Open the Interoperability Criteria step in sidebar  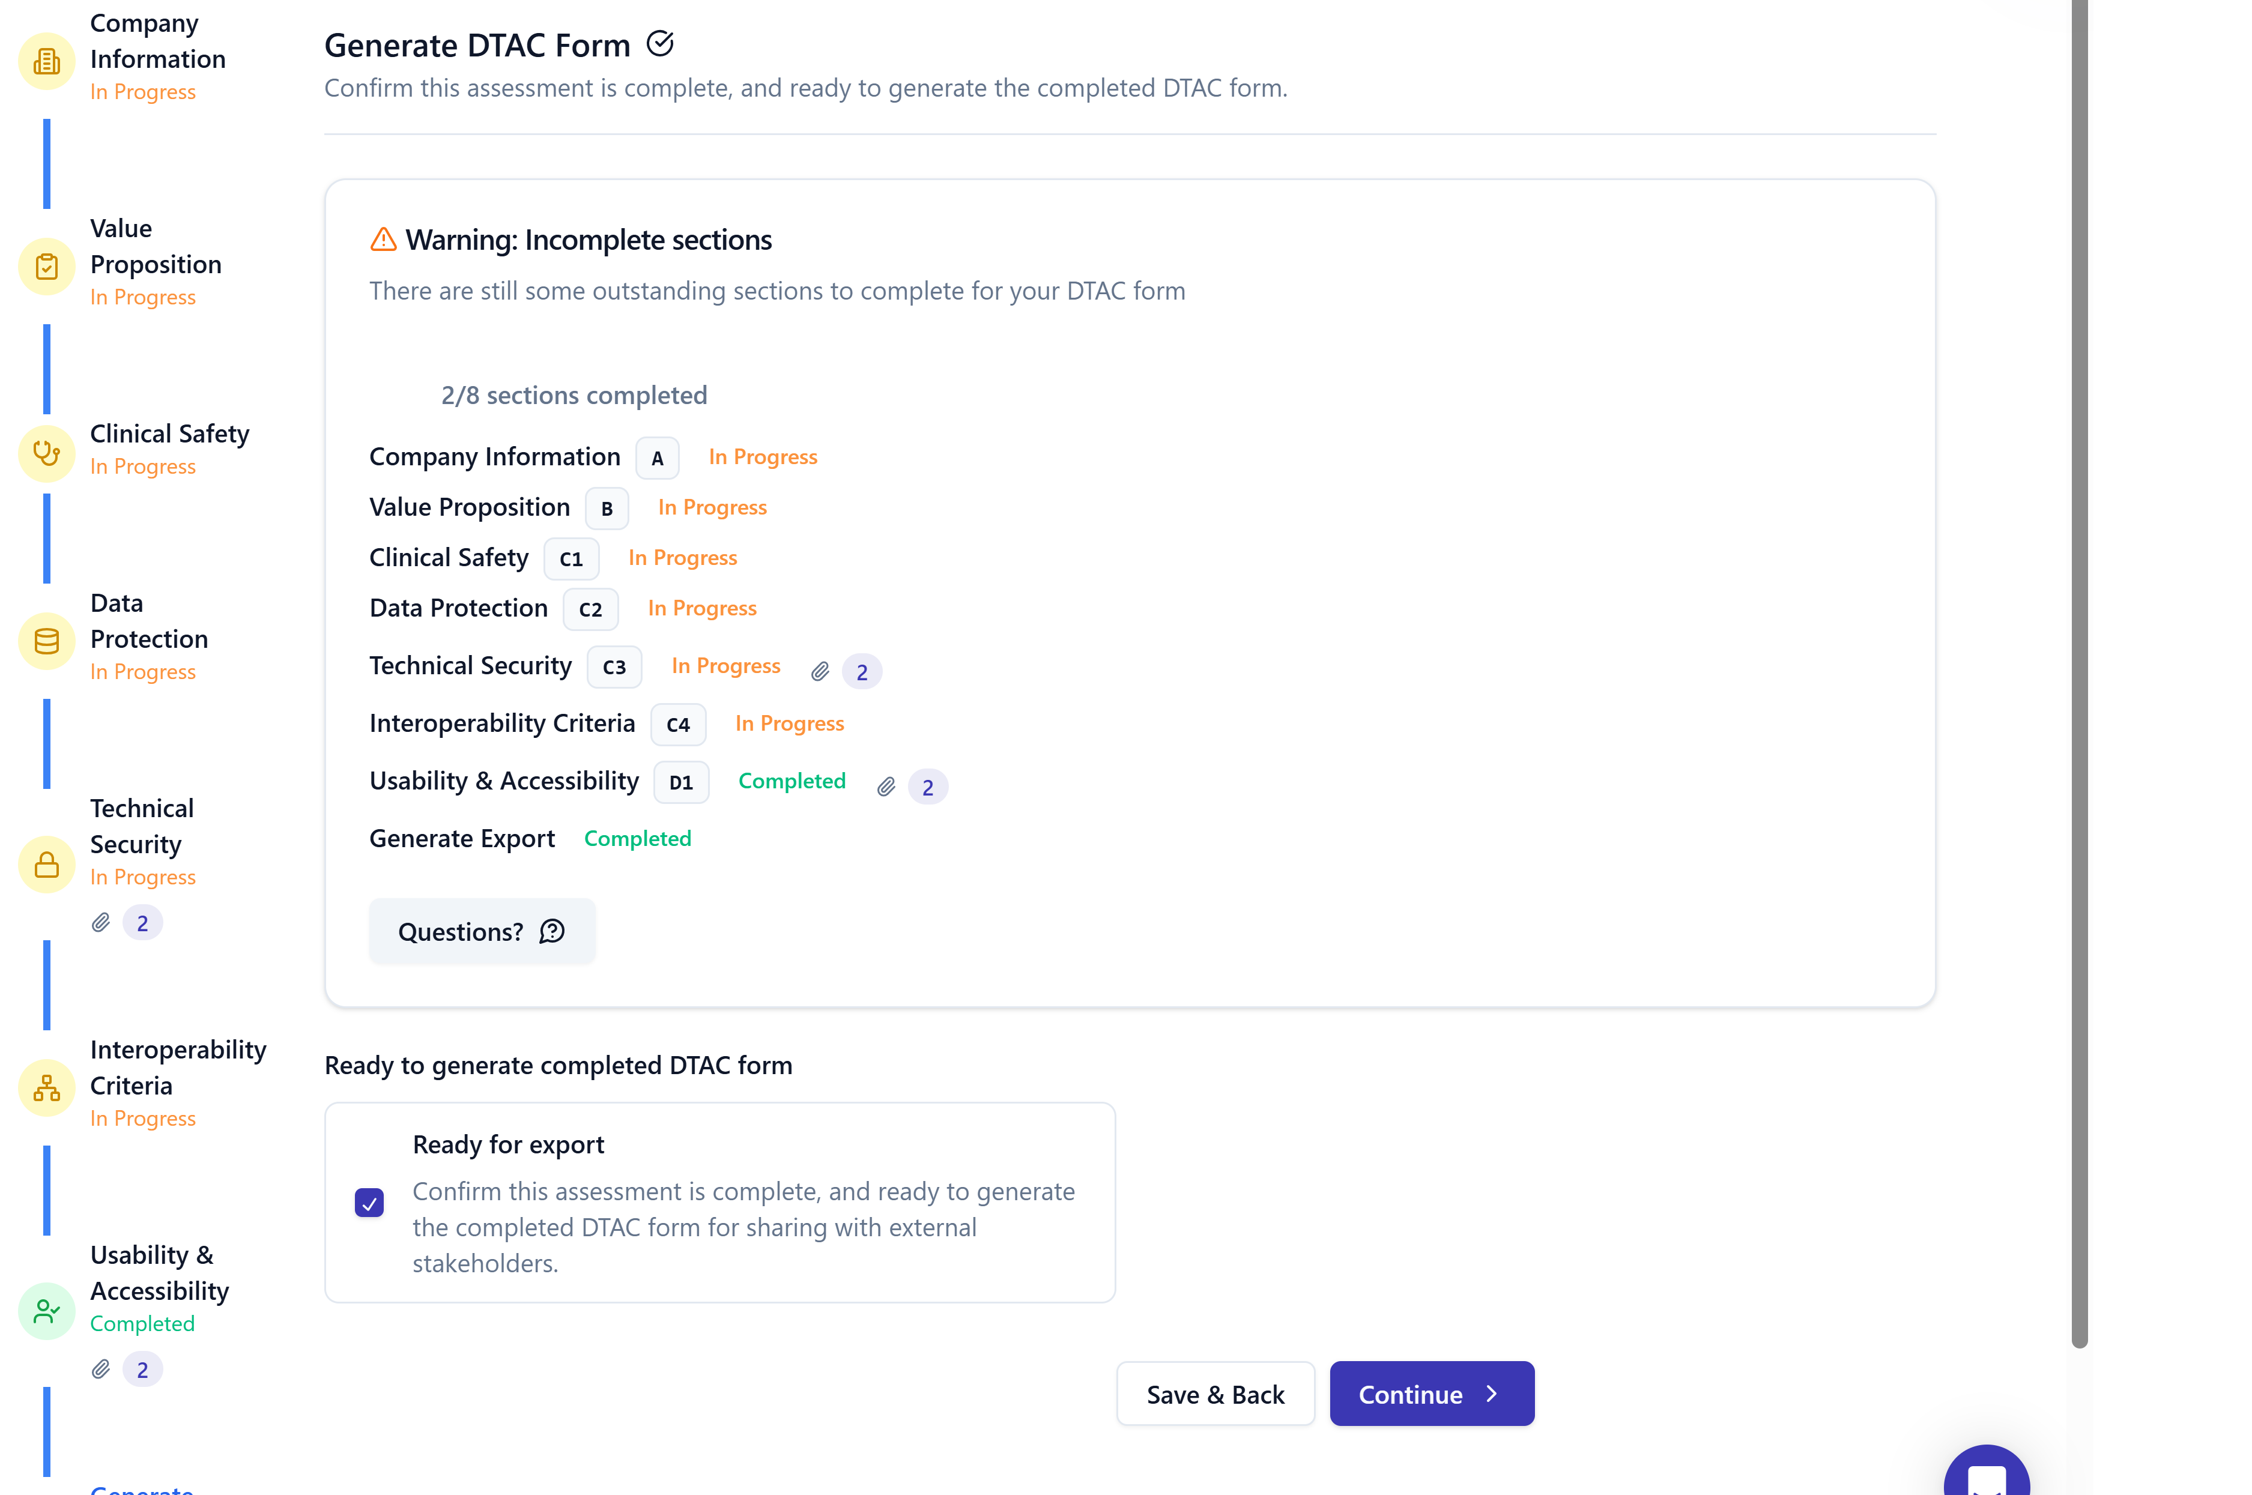click(x=178, y=1084)
